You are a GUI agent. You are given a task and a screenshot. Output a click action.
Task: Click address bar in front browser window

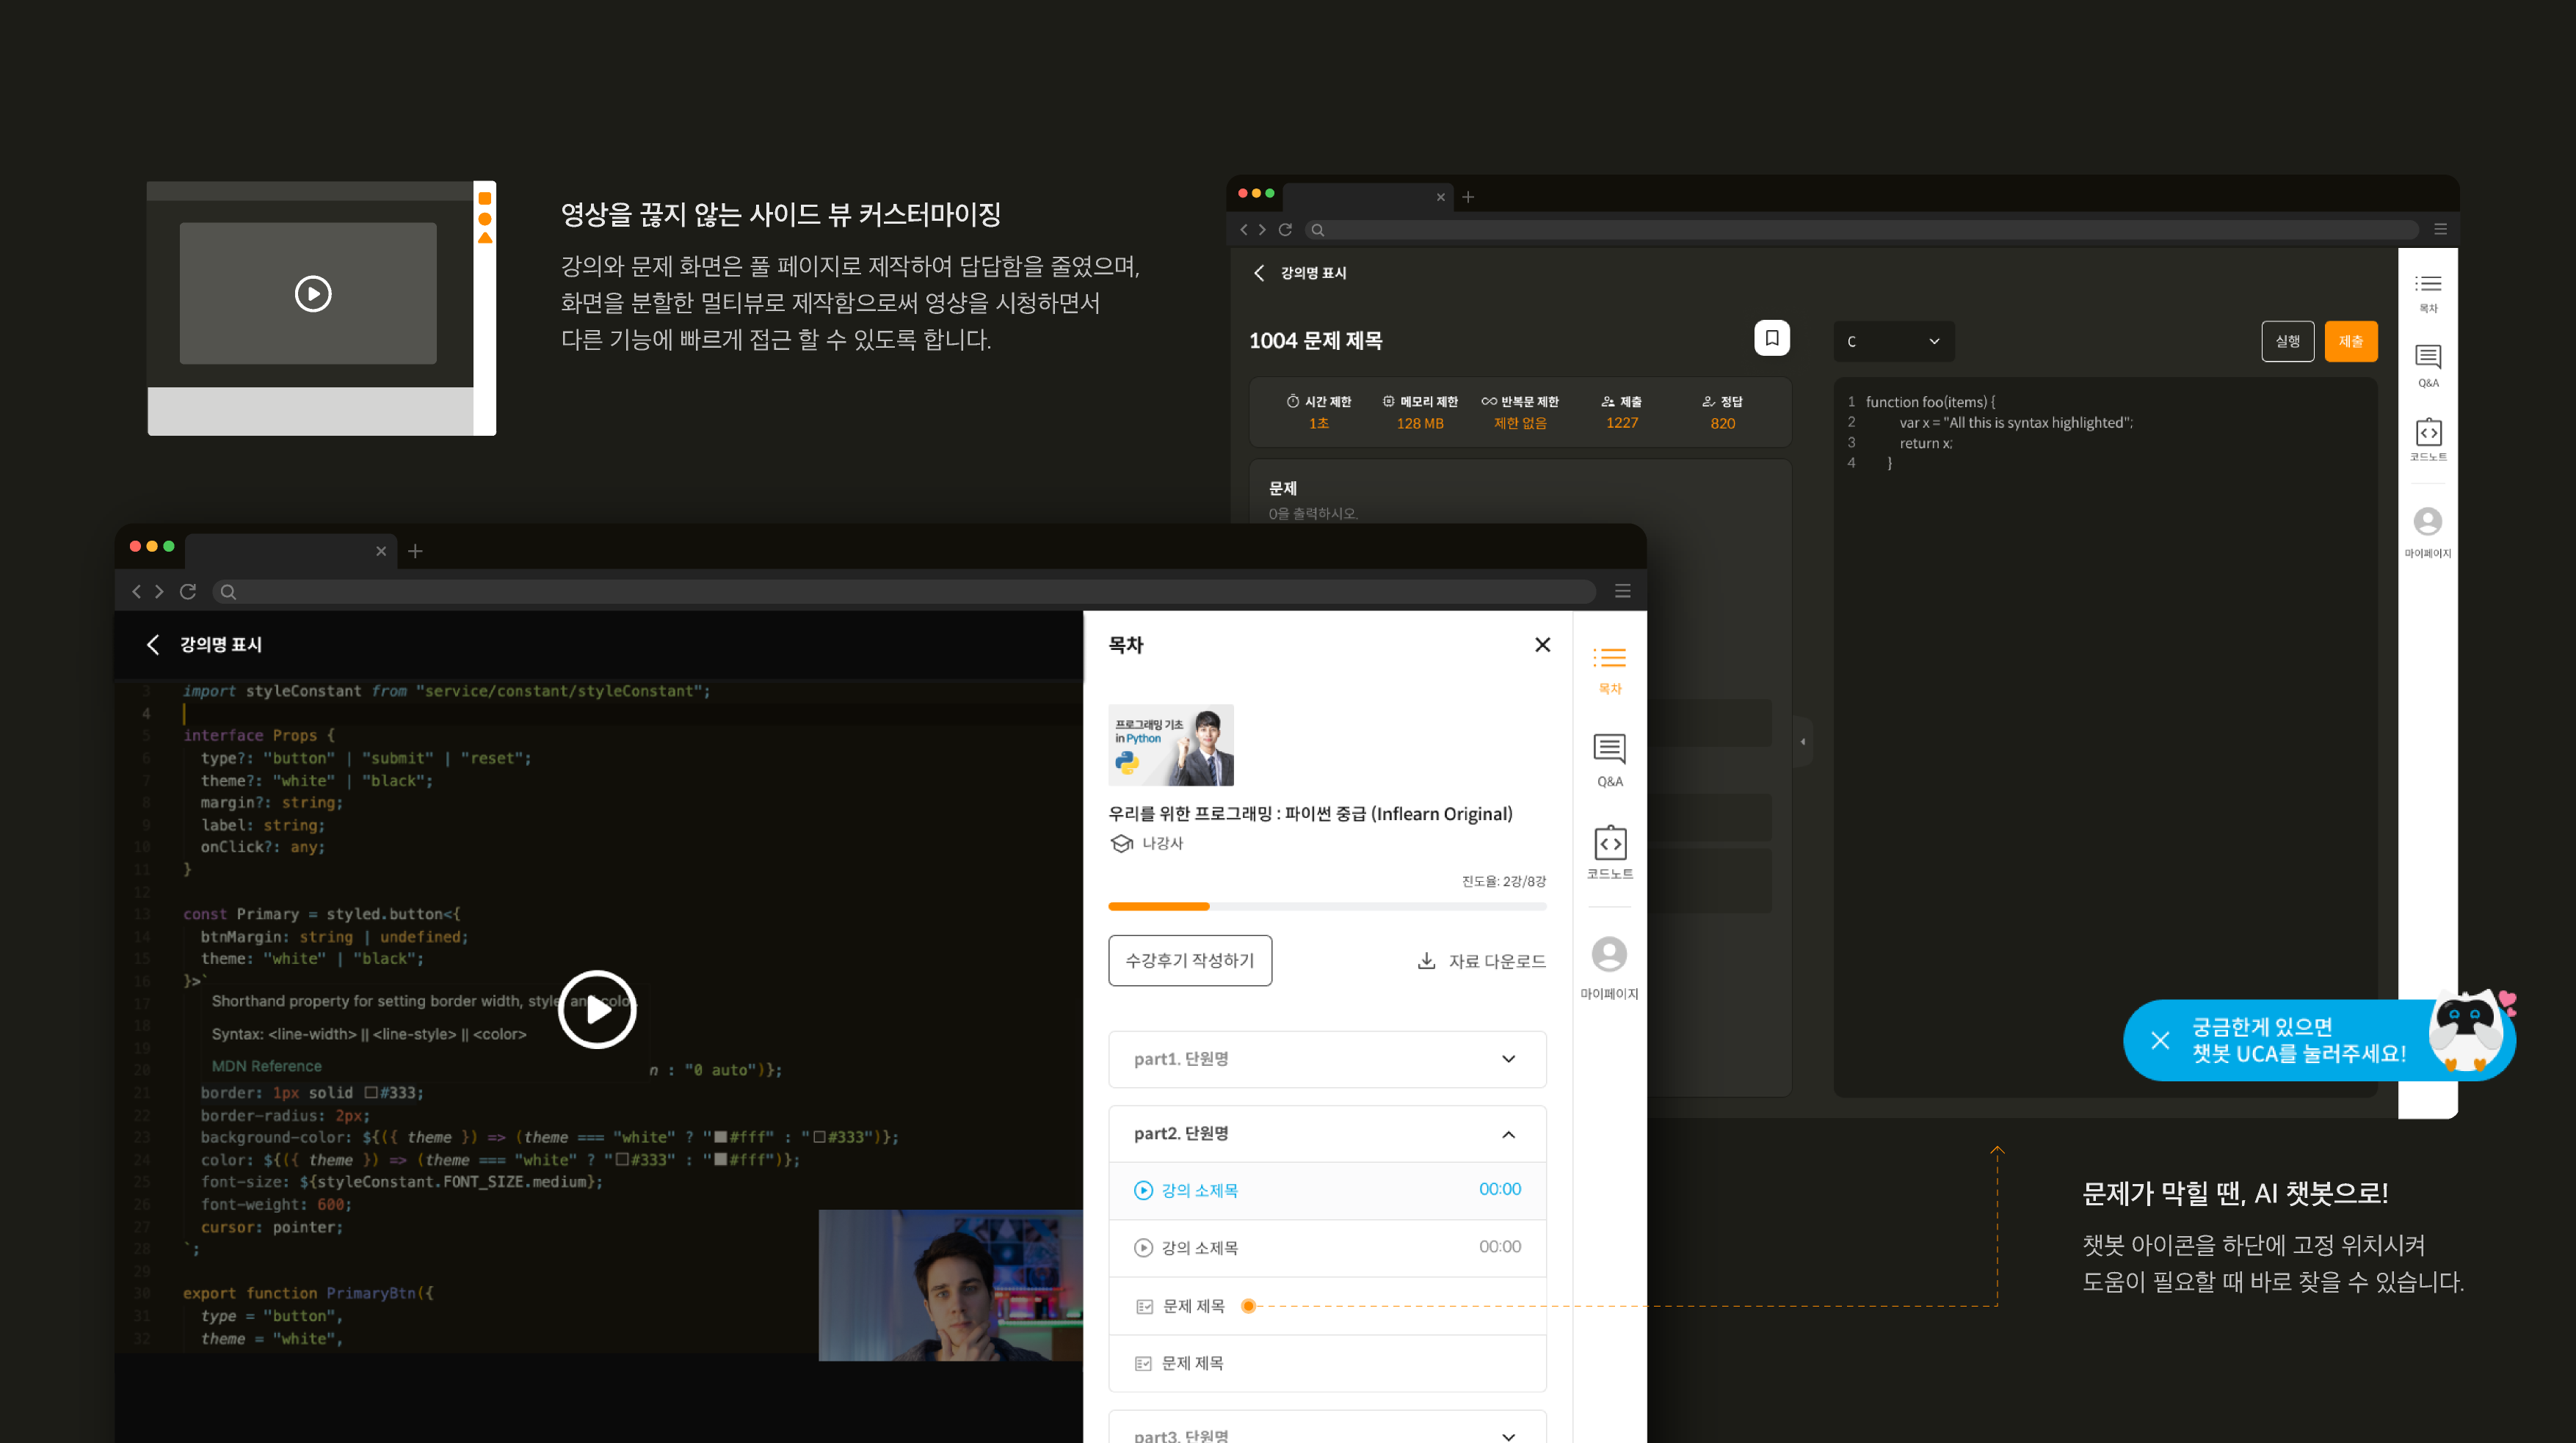(x=903, y=591)
